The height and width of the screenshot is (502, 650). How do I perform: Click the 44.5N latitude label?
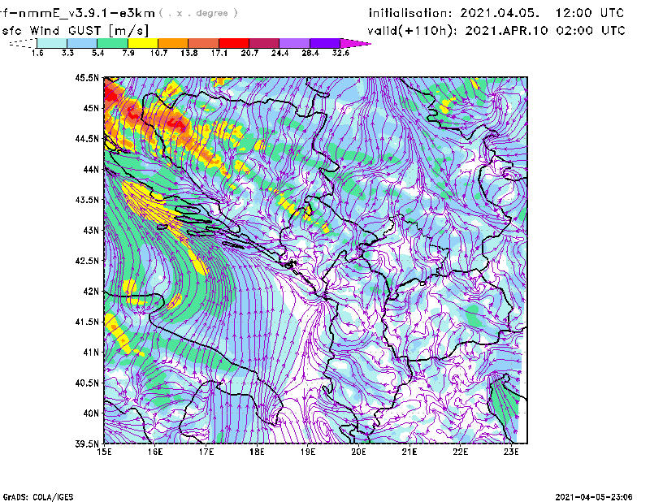coord(87,139)
